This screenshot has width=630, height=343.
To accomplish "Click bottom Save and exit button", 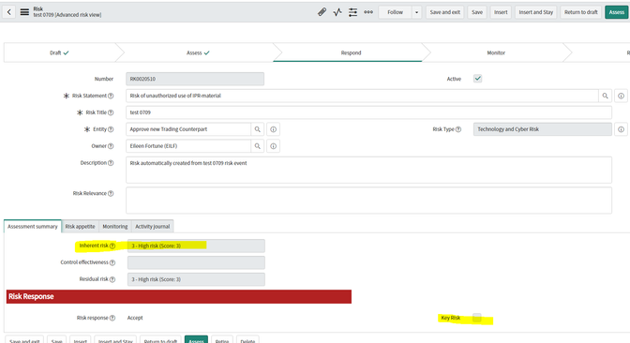I will (x=24, y=340).
